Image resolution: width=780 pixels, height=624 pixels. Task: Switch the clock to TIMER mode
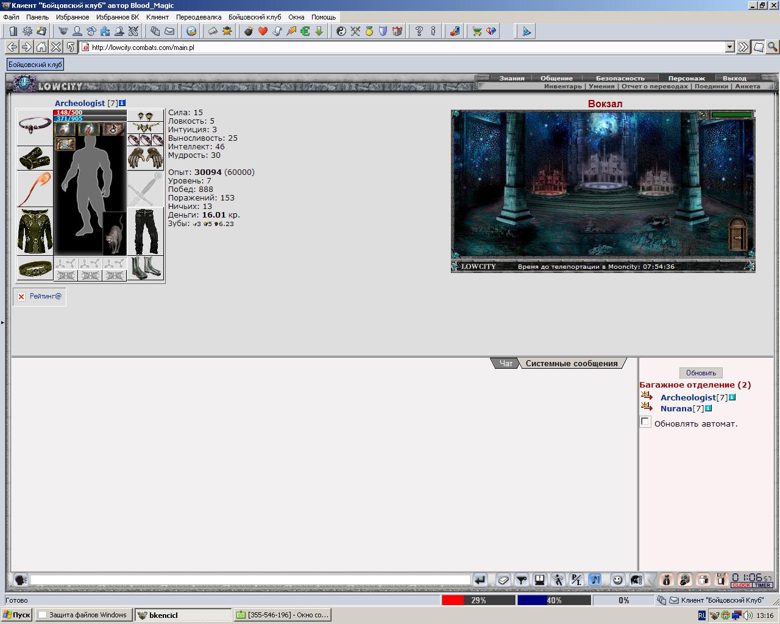pos(763,585)
